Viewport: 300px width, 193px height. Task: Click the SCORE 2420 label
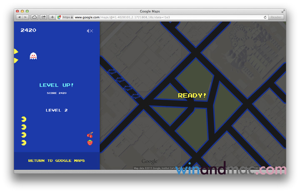click(x=57, y=93)
